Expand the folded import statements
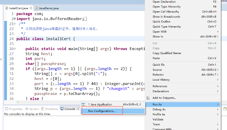 15,19
